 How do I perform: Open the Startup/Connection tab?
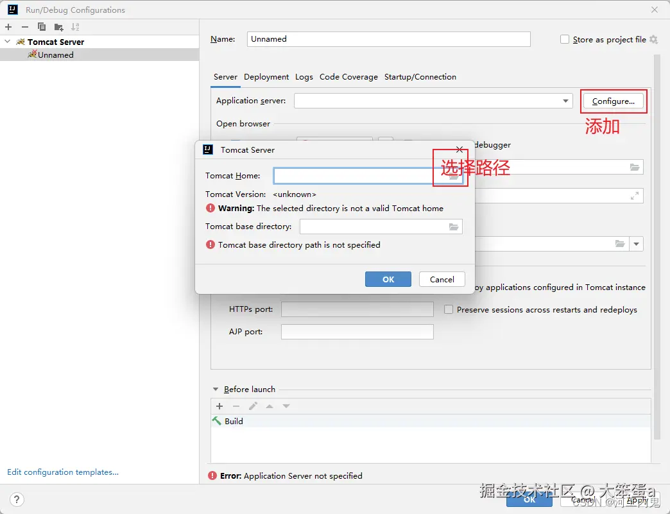coord(420,77)
